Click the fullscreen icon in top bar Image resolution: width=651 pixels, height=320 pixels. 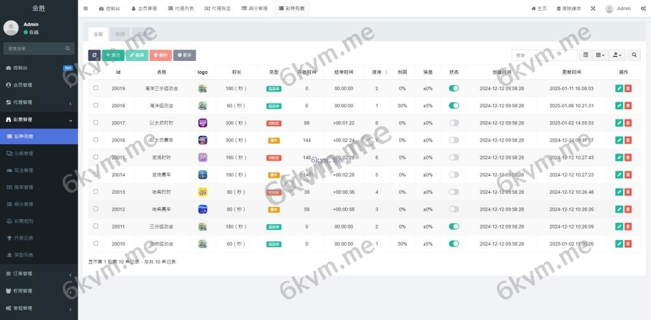593,9
